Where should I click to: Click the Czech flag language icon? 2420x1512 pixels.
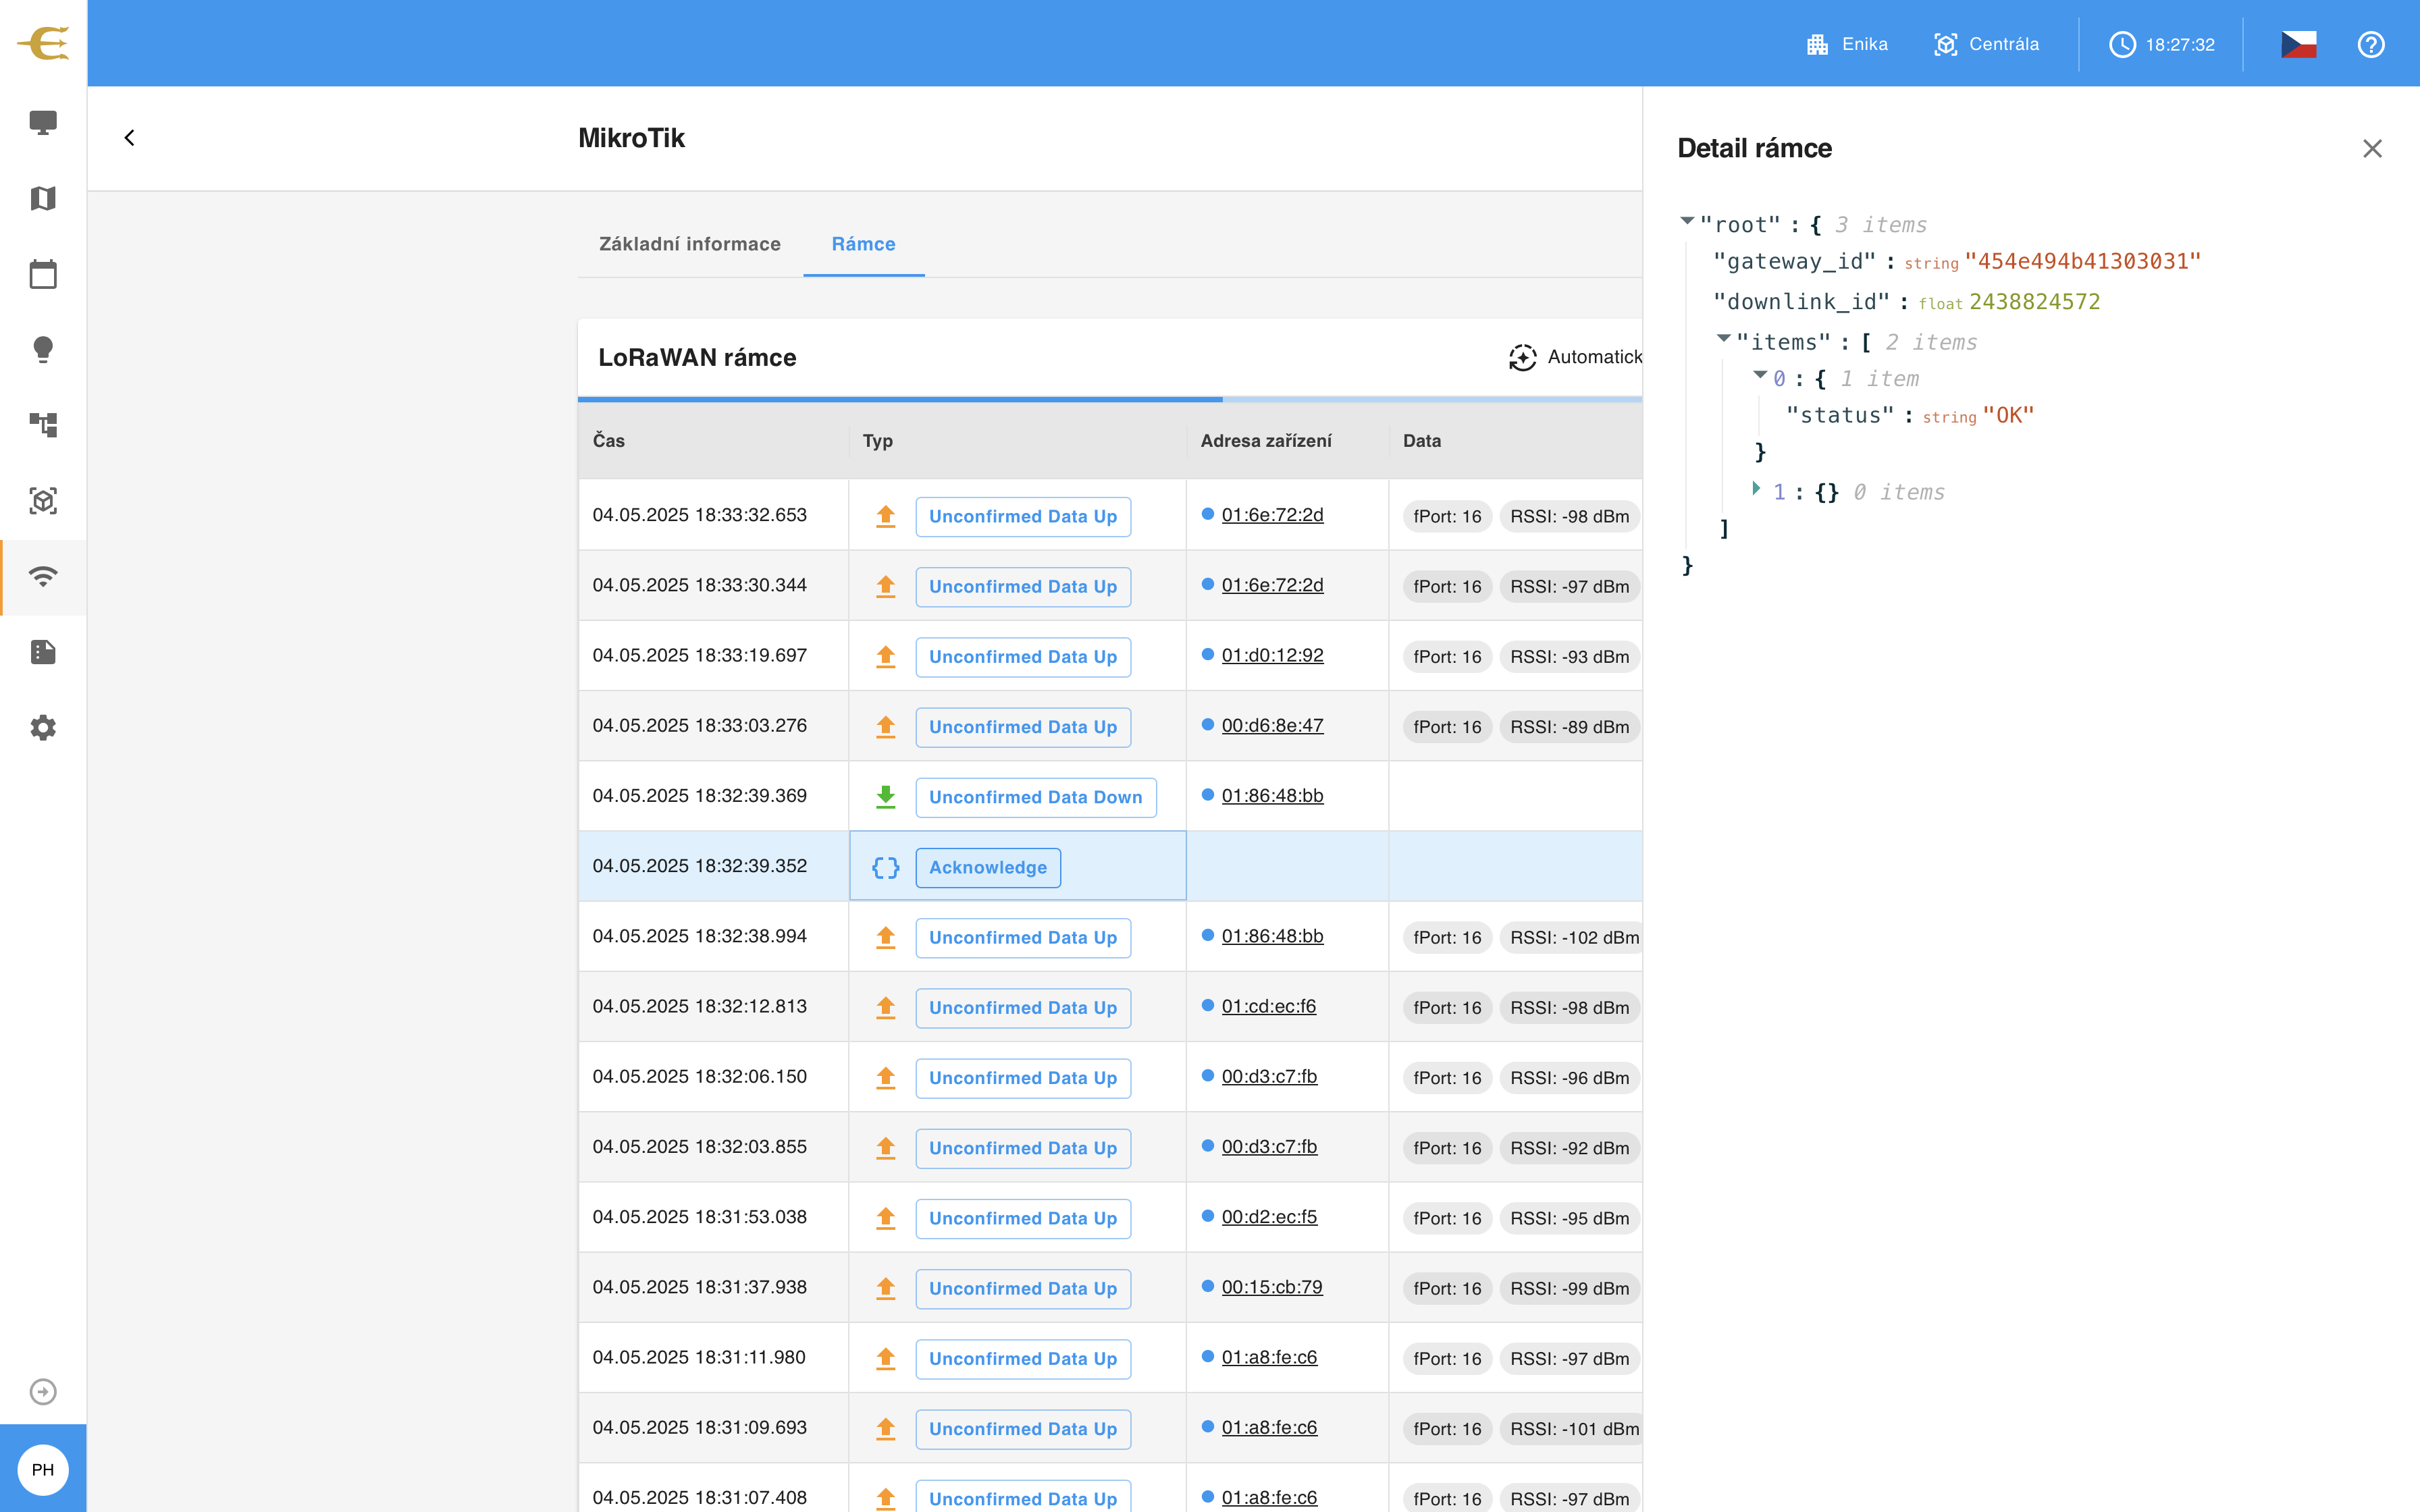(2298, 44)
